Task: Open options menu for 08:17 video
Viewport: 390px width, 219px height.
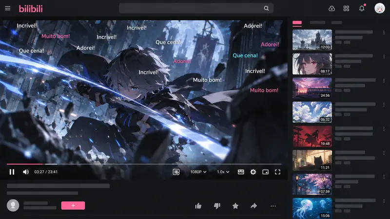Action: (x=384, y=56)
